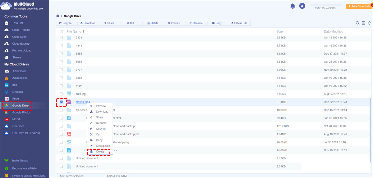The height and width of the screenshot is (178, 373).
Task: Click Become our affiliate
Action: pos(24,168)
